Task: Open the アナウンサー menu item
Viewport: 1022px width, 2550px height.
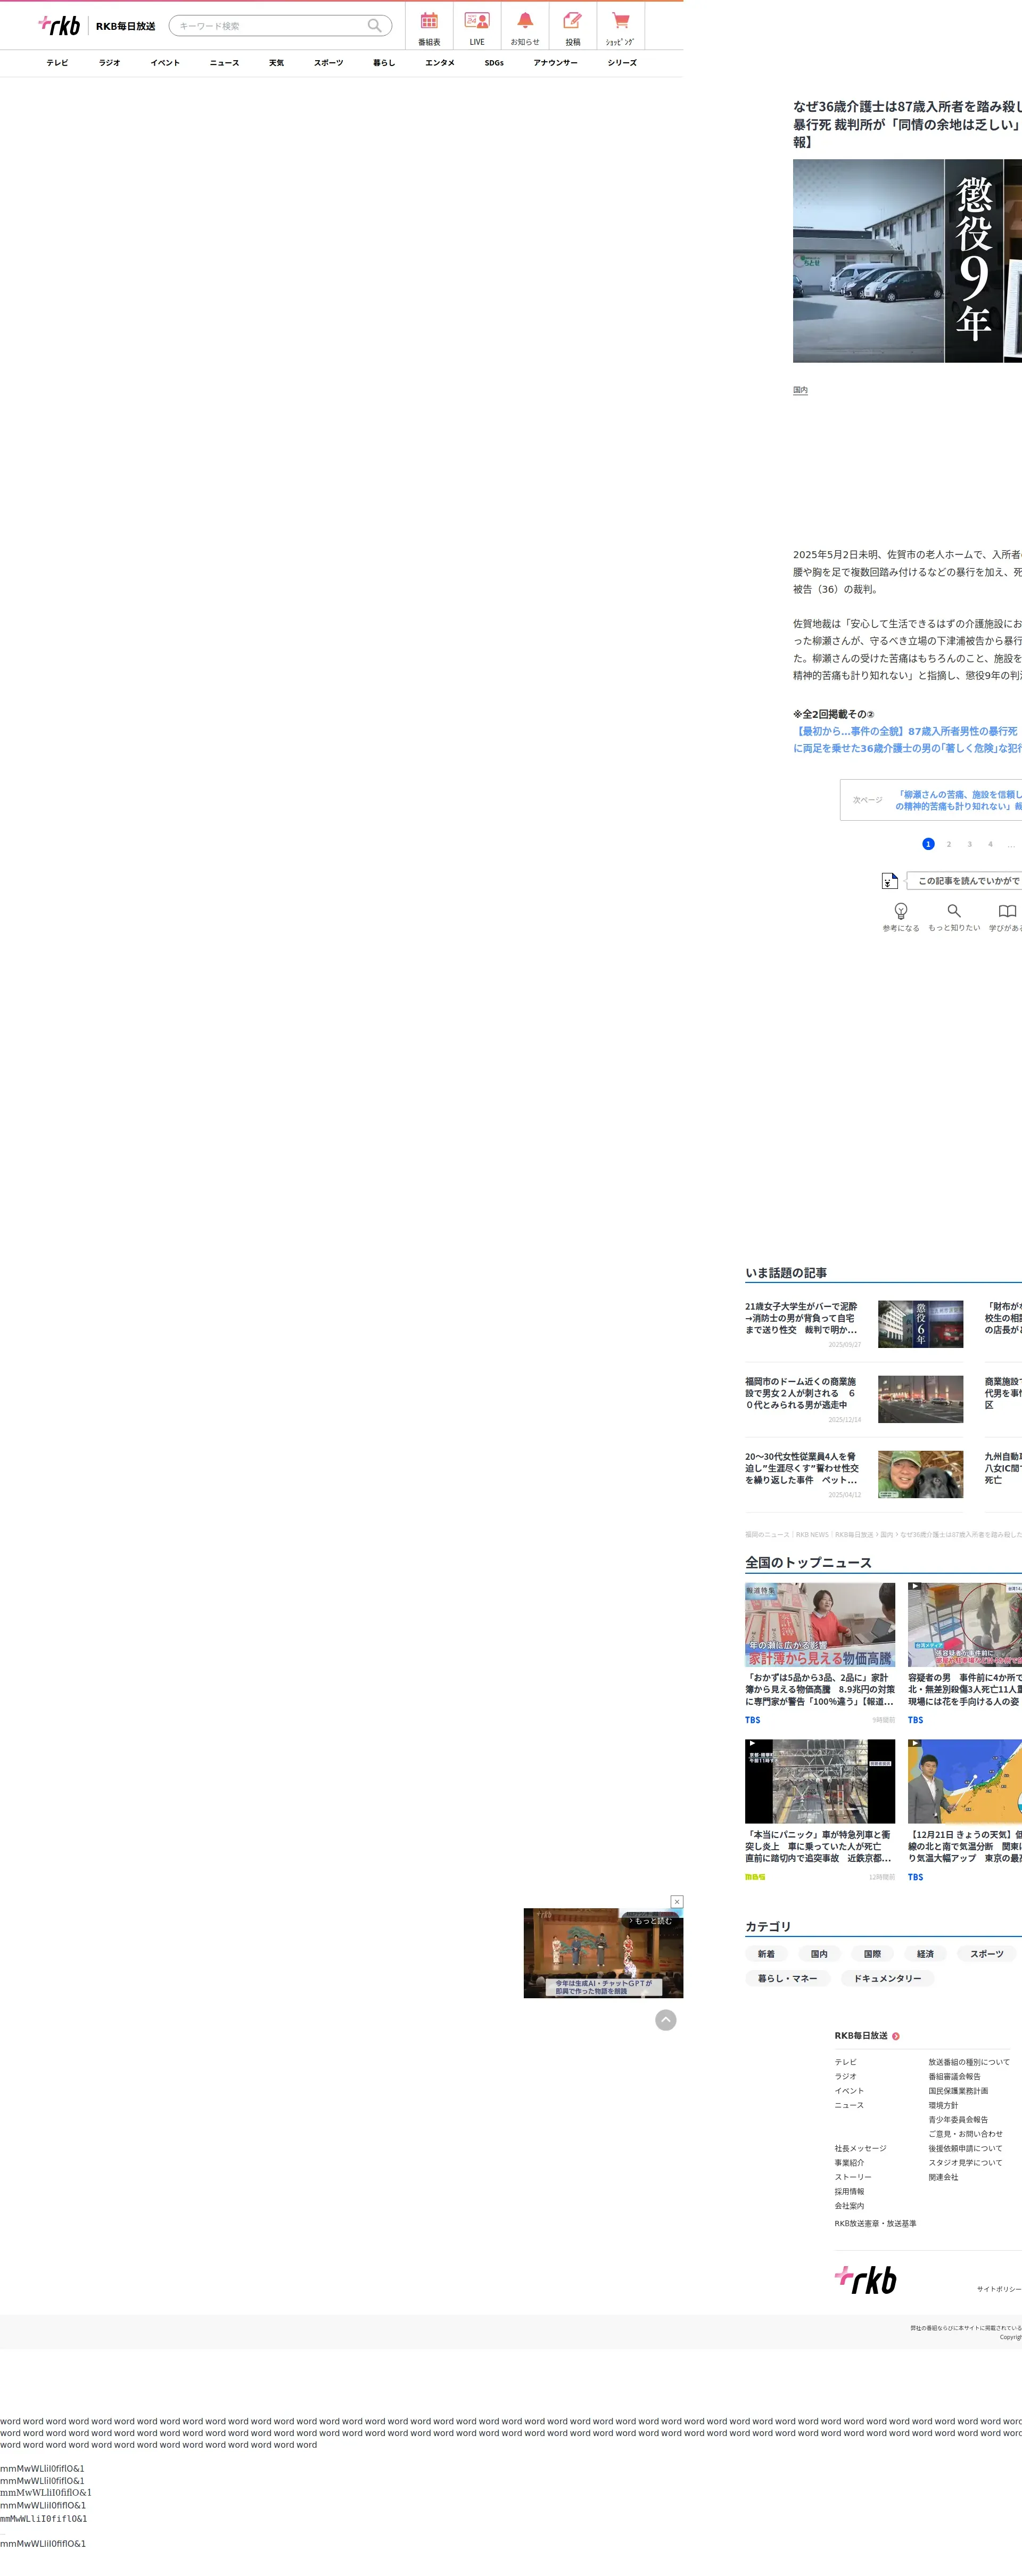Action: 555,63
